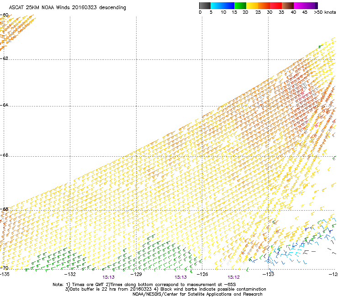
Task: Click the '-129' longitude axis label
Action: tap(136, 274)
